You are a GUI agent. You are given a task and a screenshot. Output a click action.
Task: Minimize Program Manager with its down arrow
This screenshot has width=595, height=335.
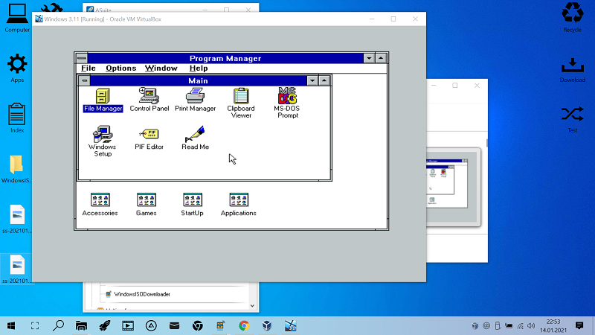point(369,58)
